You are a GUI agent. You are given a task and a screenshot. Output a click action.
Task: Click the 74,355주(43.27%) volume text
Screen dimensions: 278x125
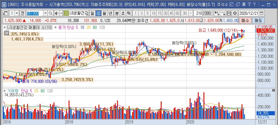[x=19, y=95]
